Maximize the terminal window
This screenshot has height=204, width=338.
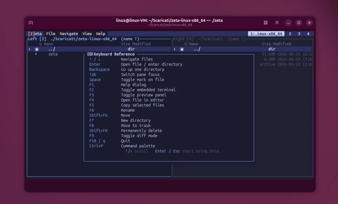click(x=299, y=23)
